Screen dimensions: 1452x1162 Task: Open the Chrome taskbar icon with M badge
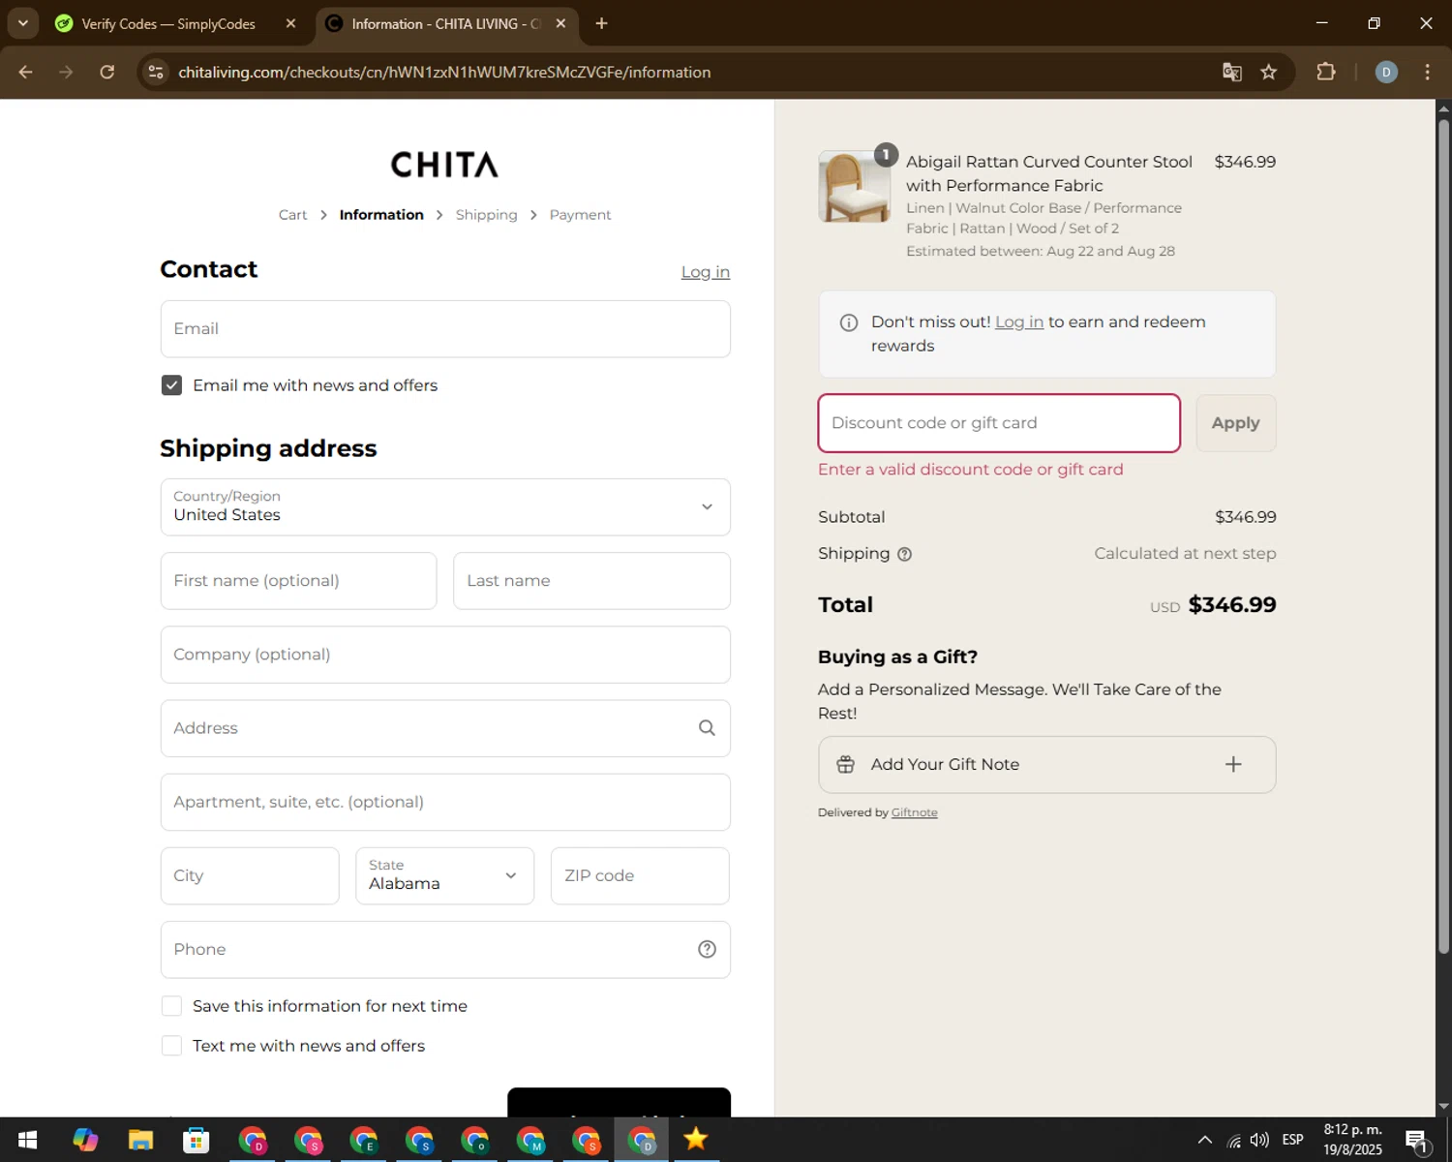click(530, 1140)
